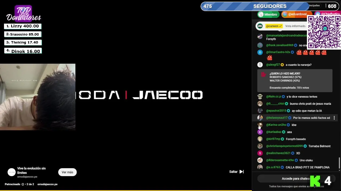This screenshot has width=341, height=191.
Task: Open pinned @curwen message banner
Action: coord(282,26)
